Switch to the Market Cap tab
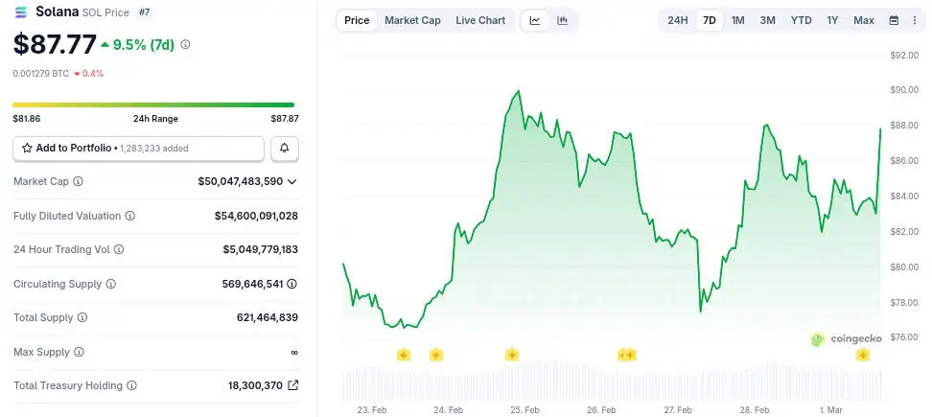The height and width of the screenshot is (417, 932). [x=412, y=20]
